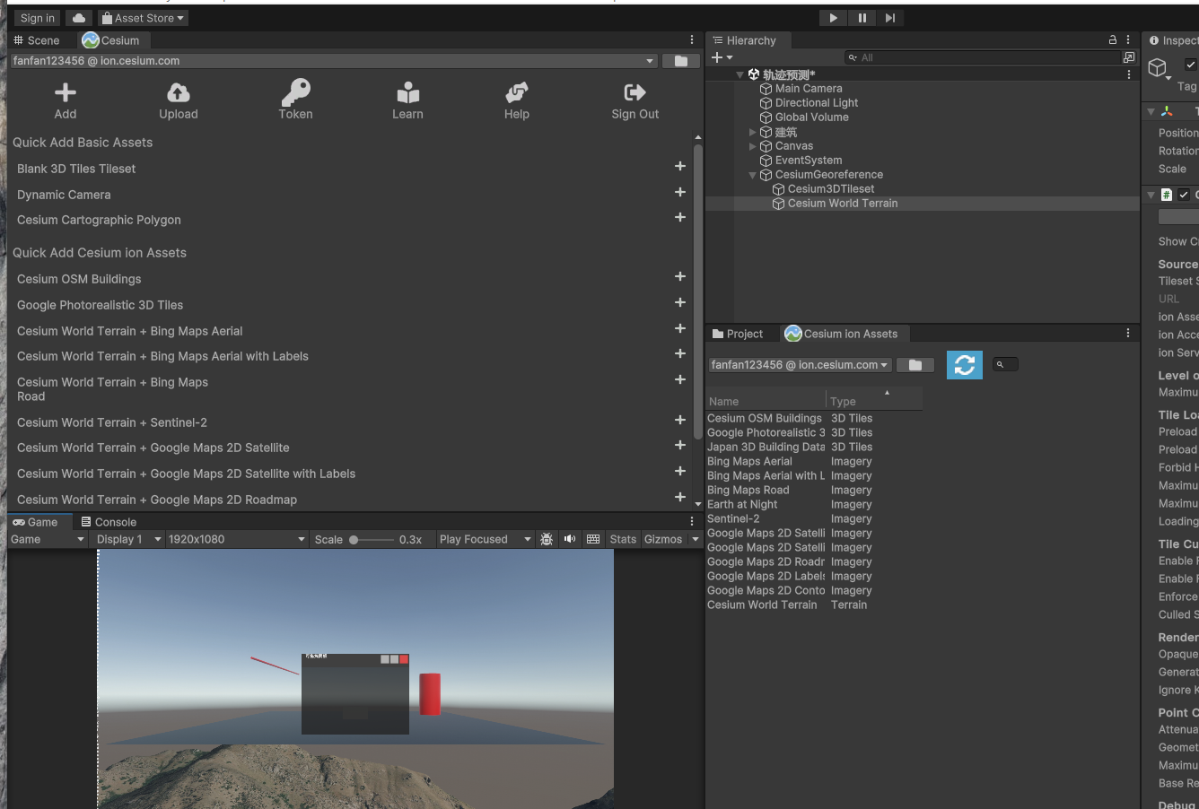
Task: Click the Sign in button
Action: pyautogui.click(x=38, y=18)
